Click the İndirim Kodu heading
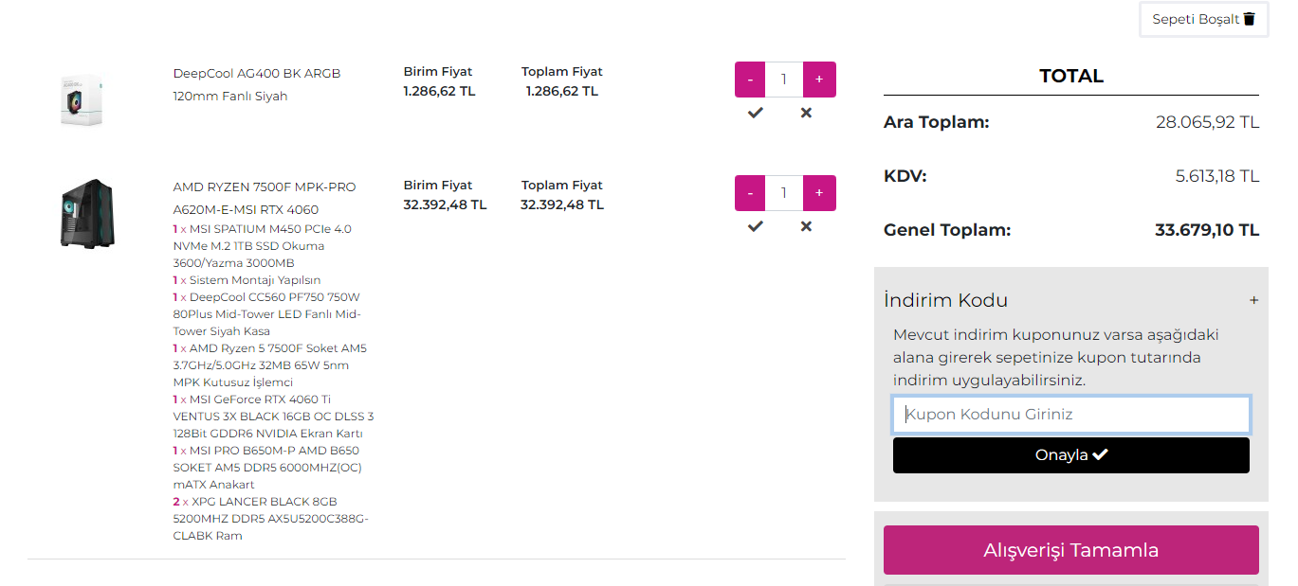Image resolution: width=1298 pixels, height=586 pixels. (x=945, y=300)
